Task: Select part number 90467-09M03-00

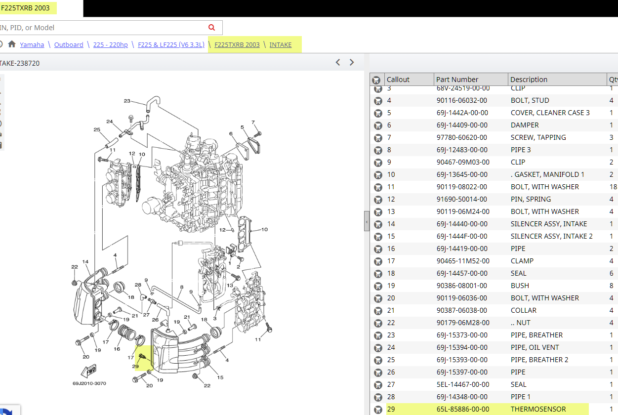Action: coord(463,162)
